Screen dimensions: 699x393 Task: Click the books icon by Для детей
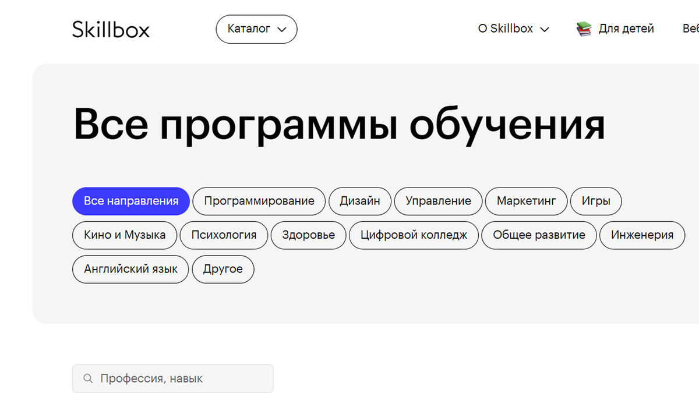[584, 29]
